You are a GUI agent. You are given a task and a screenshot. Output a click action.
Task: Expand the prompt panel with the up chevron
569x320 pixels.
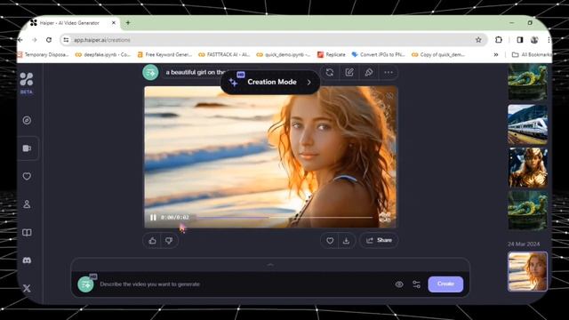[x=270, y=265]
